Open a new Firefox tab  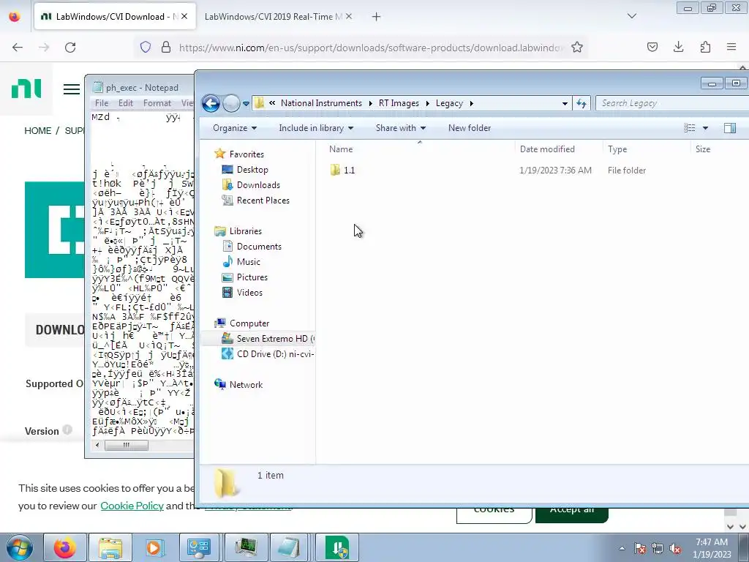377,17
